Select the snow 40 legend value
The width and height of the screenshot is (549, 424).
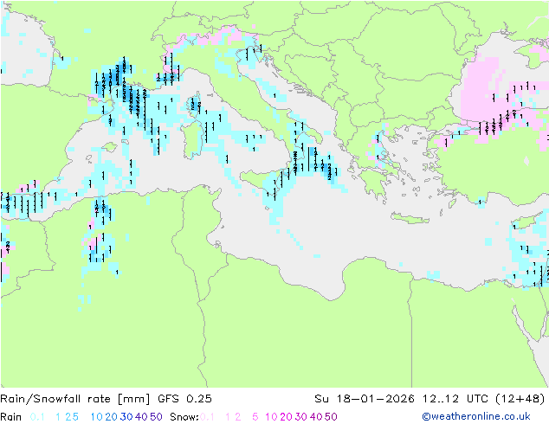(x=316, y=417)
